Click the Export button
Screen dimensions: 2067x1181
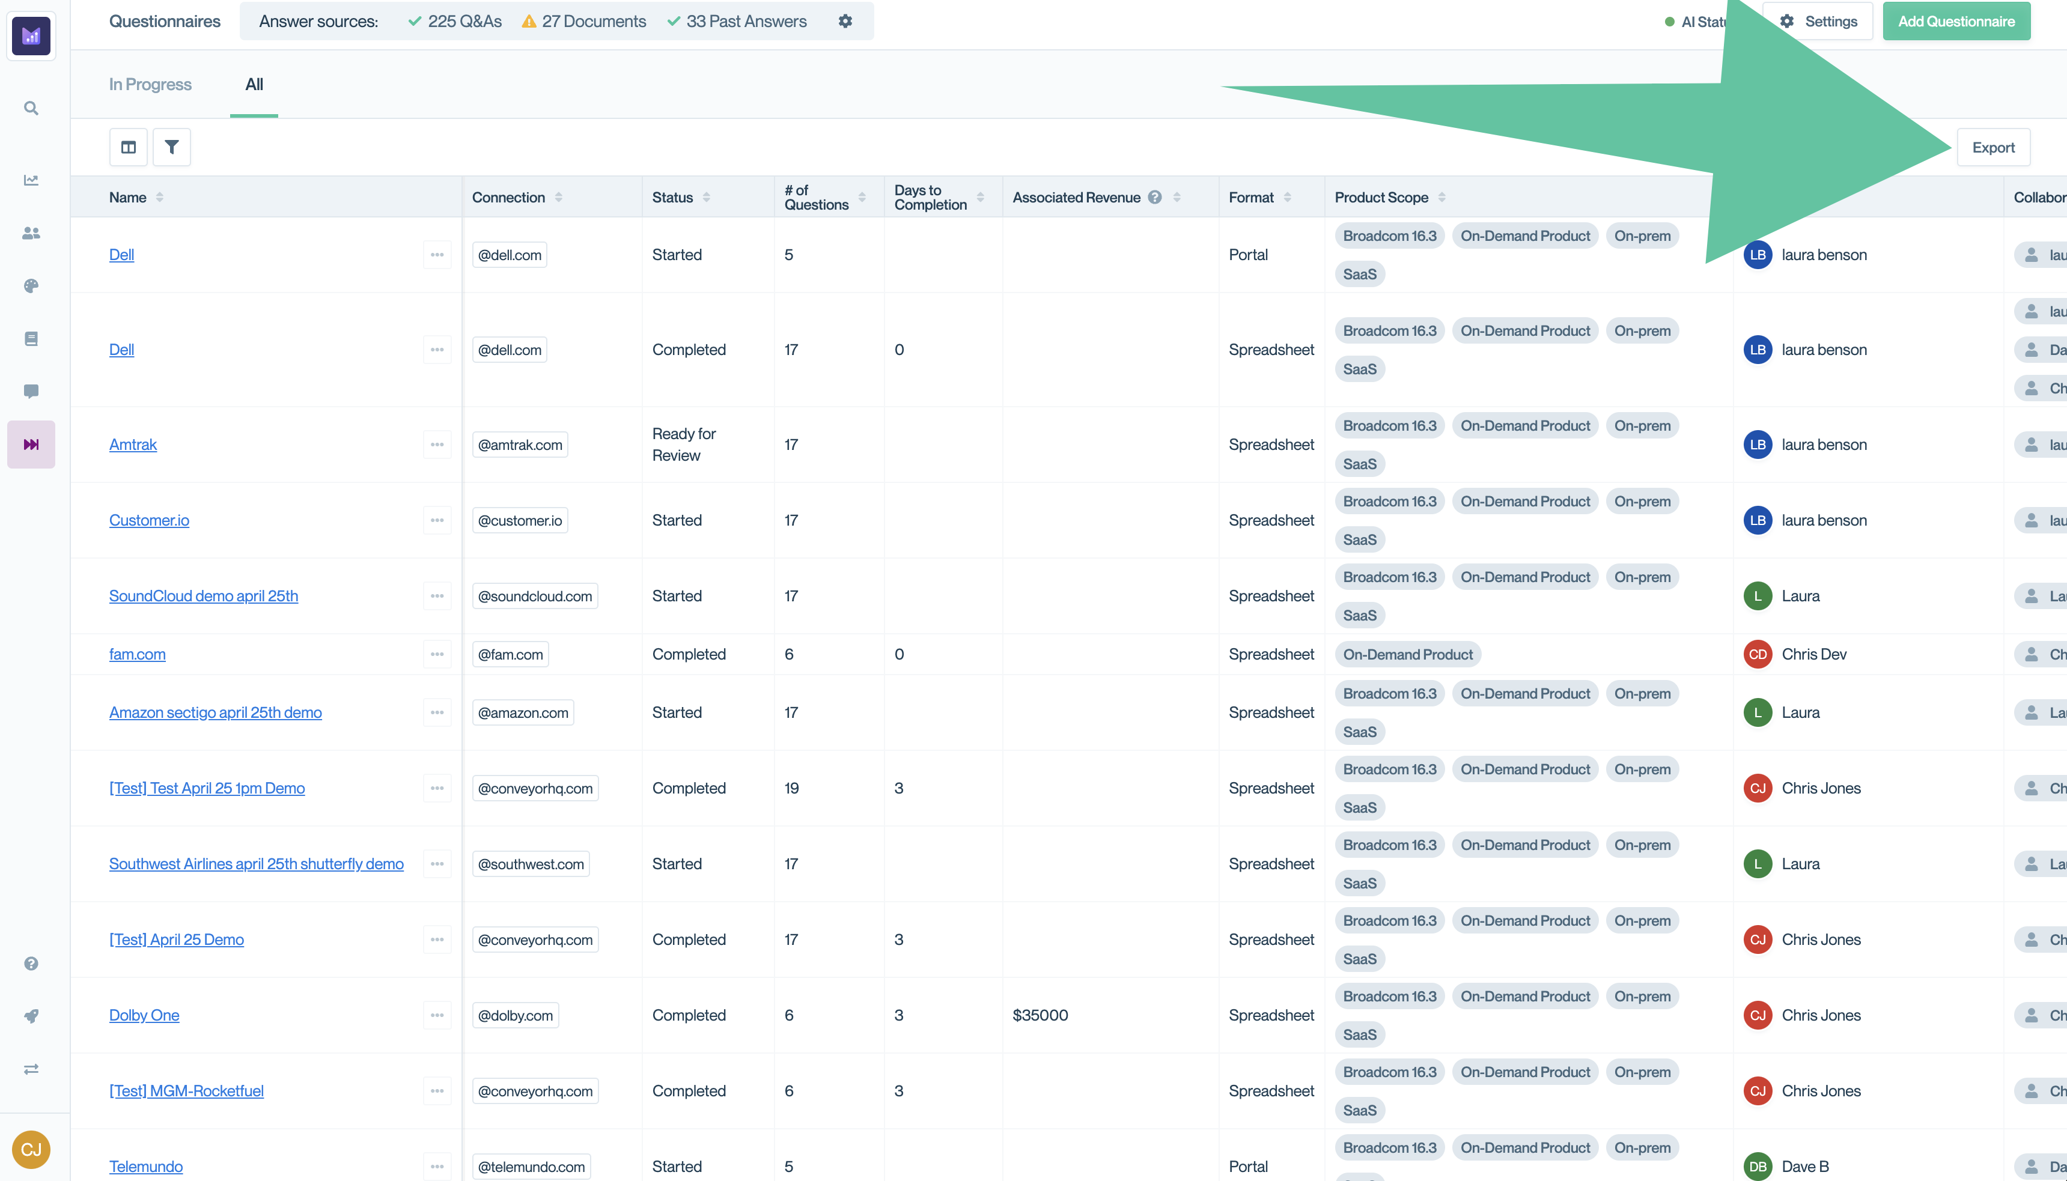1993,147
